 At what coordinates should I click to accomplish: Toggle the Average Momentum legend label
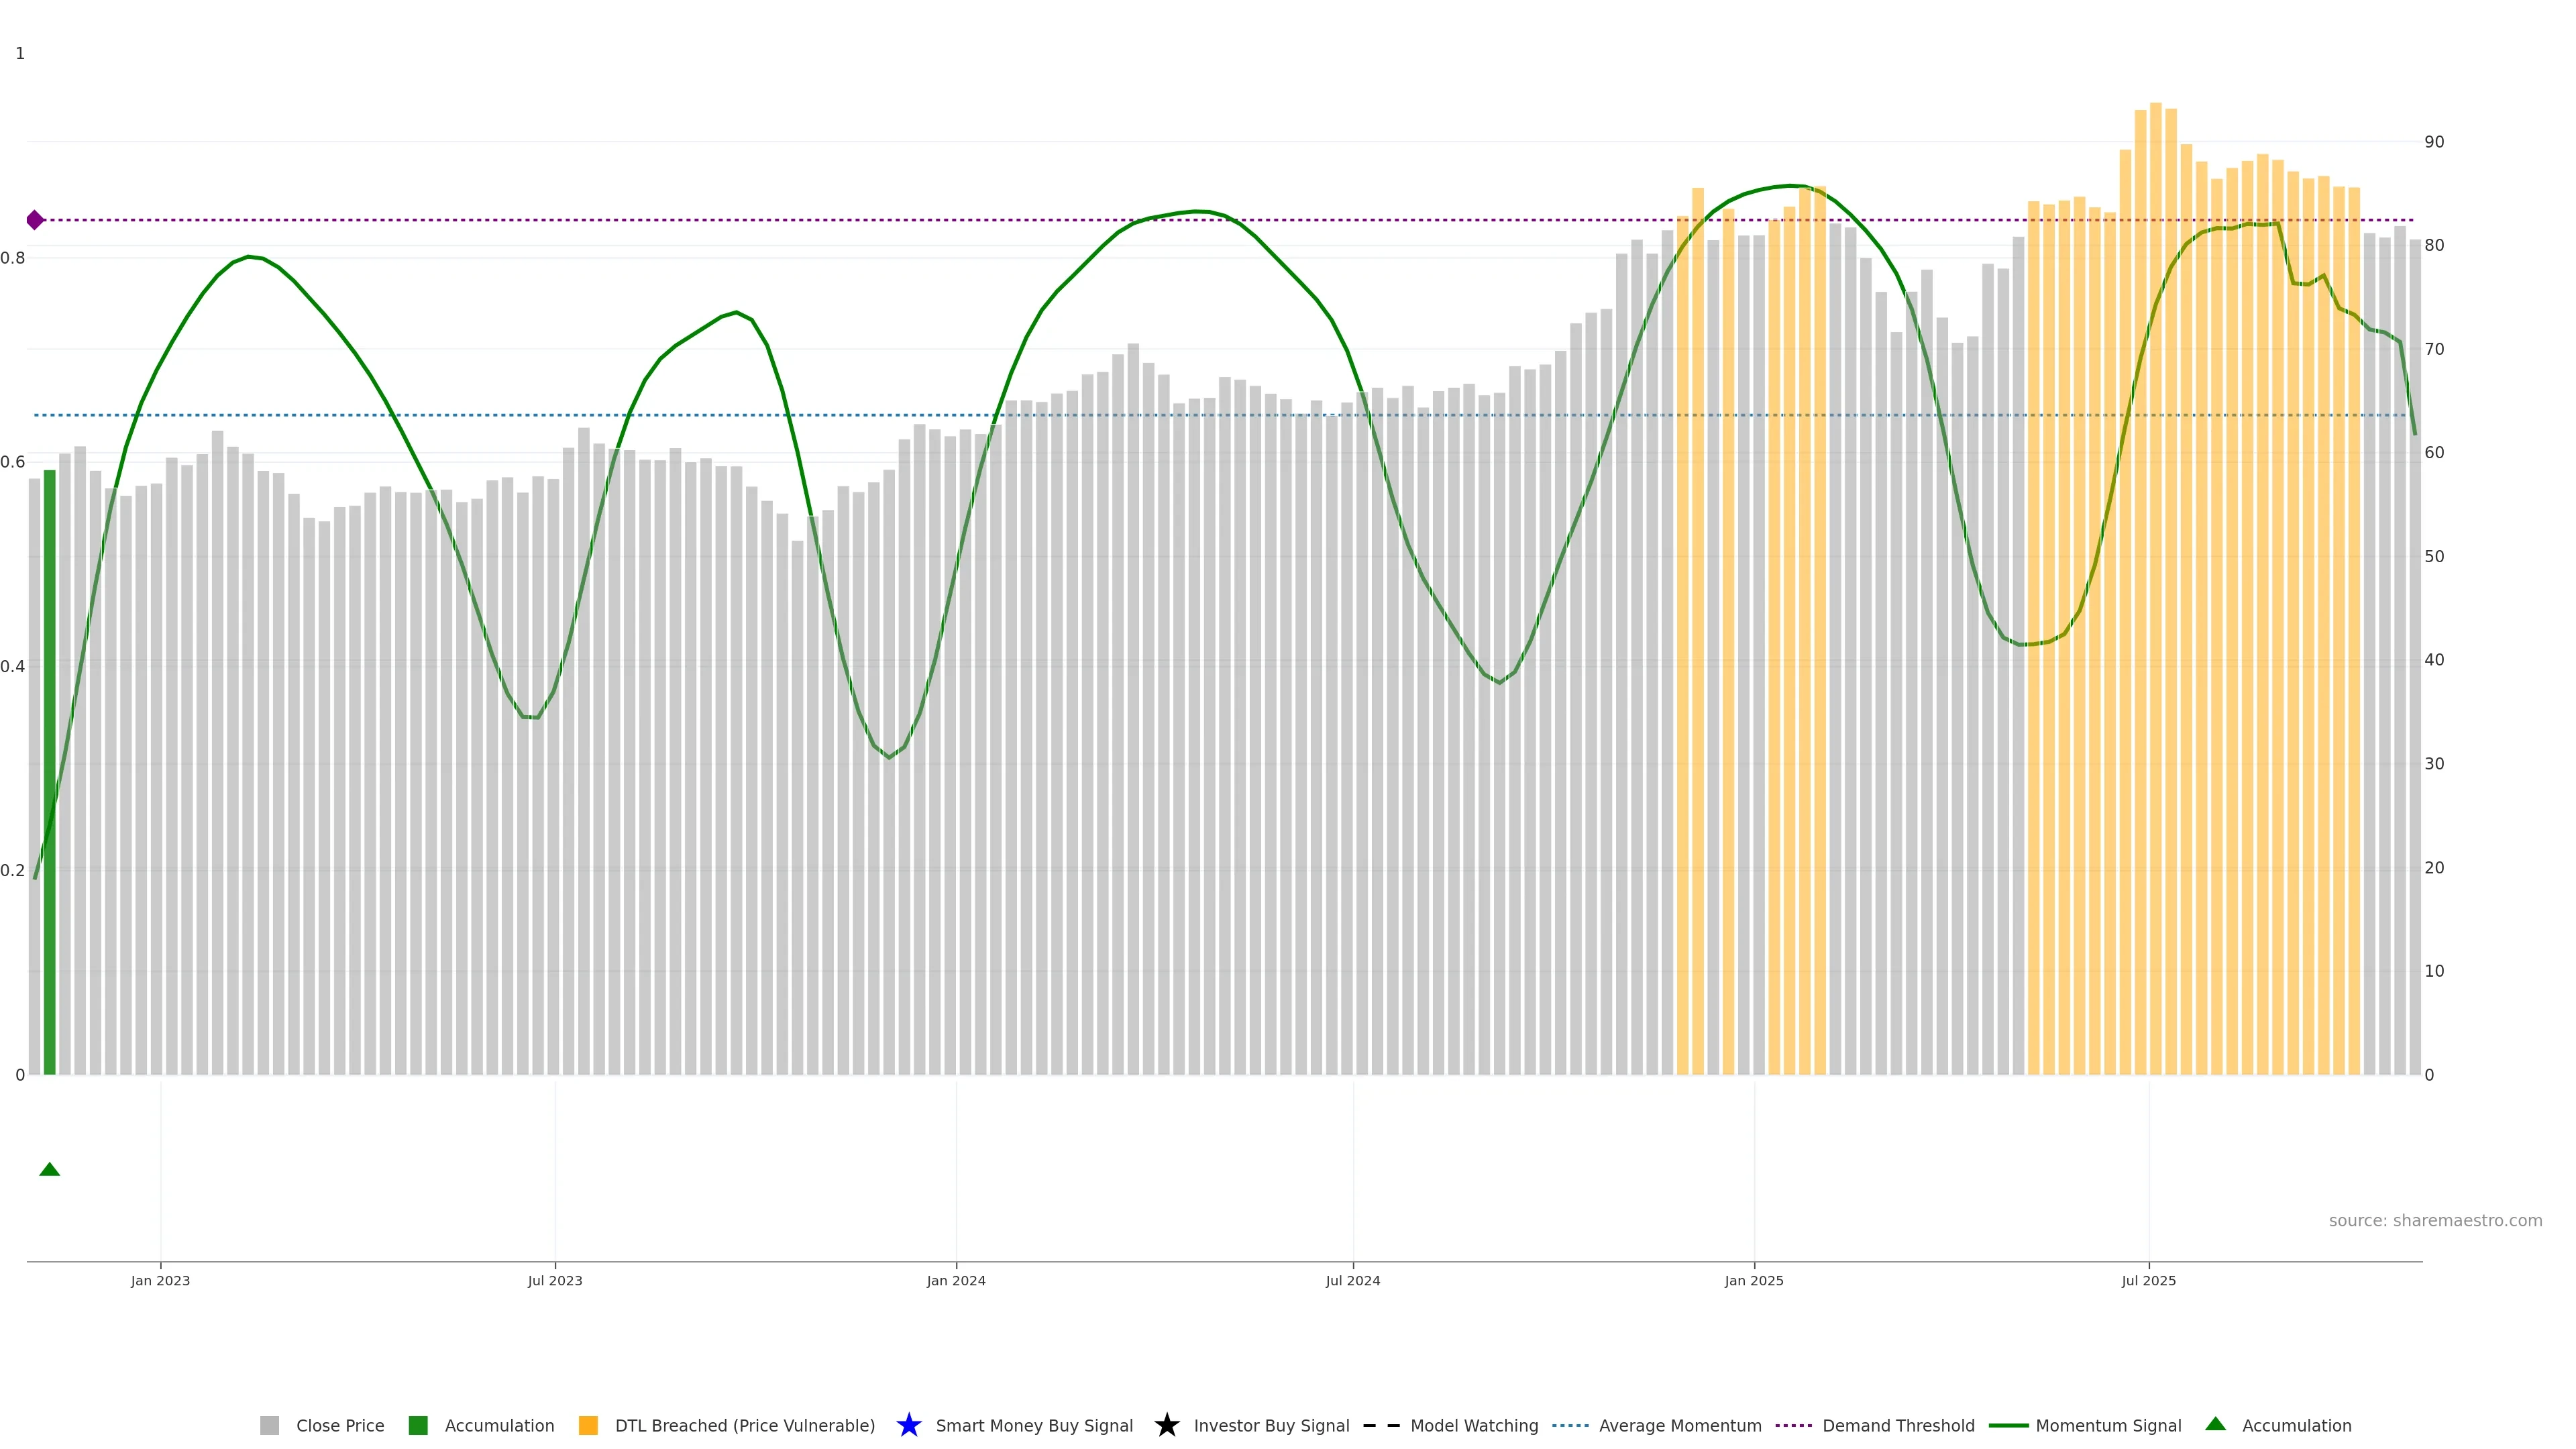pyautogui.click(x=1680, y=1425)
